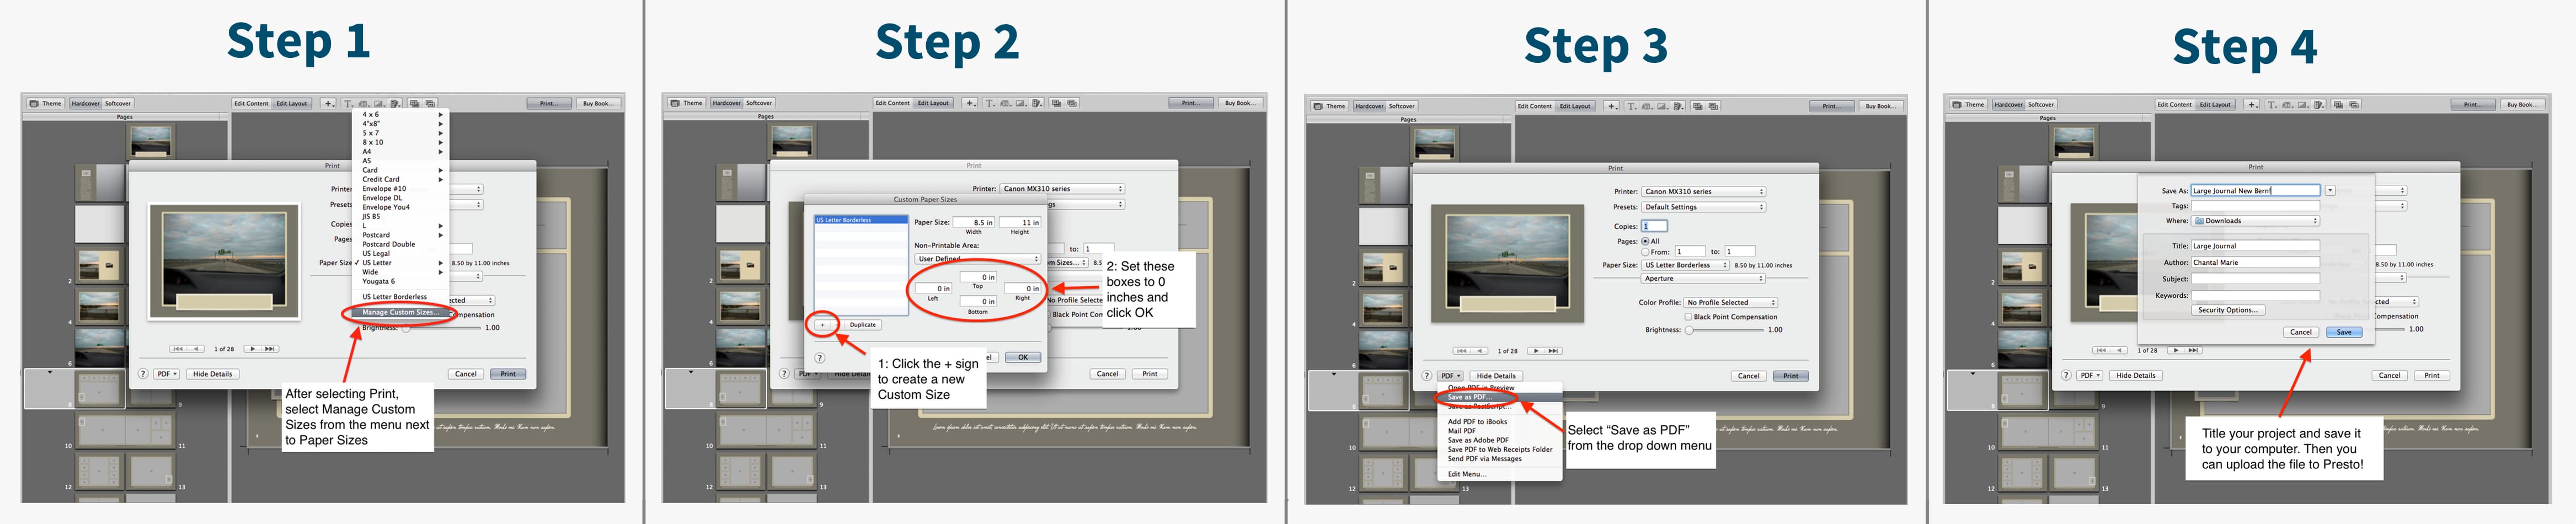Image resolution: width=2576 pixels, height=524 pixels.
Task: Click the bring forward icon in Step 3 toolbar
Action: (x=1698, y=106)
